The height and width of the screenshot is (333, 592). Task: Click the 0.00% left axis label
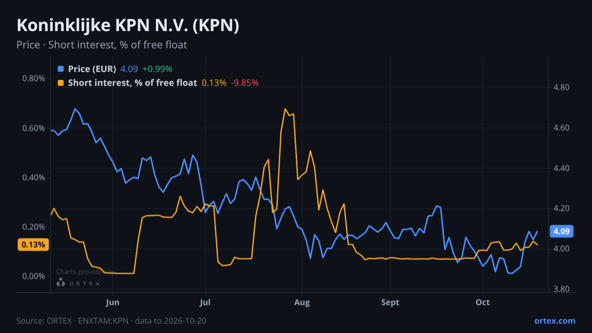click(x=34, y=276)
